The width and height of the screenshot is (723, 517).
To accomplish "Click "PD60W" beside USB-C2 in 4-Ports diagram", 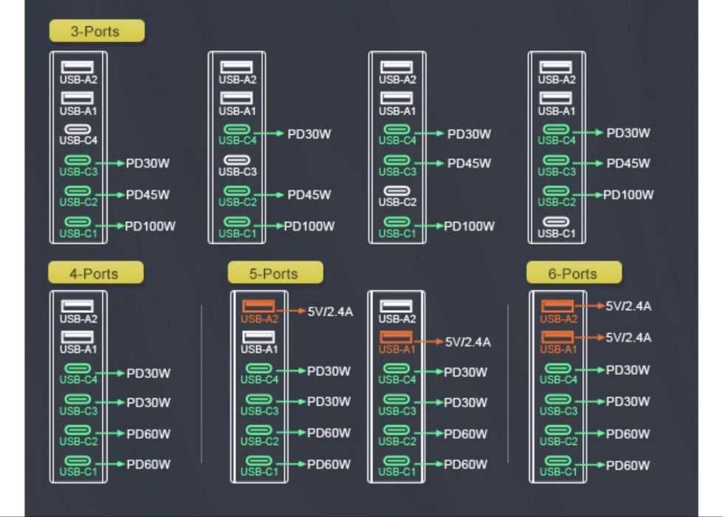I will coord(148,434).
